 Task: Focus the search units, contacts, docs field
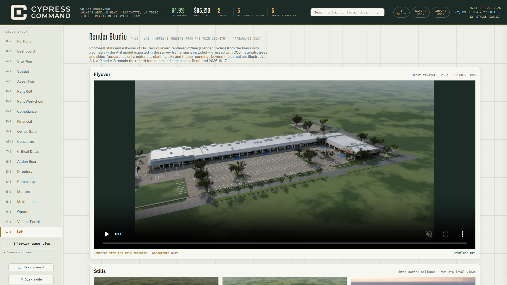[347, 12]
